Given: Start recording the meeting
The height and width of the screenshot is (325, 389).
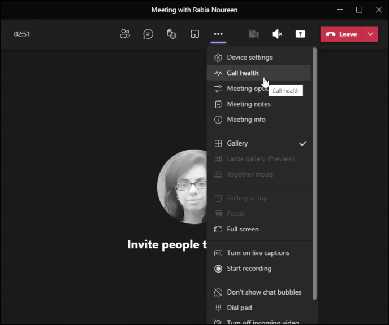Looking at the screenshot, I should [x=258, y=269].
